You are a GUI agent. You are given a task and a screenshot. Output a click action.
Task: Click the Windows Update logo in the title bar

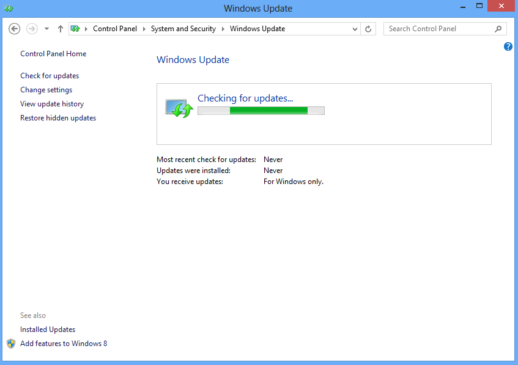pyautogui.click(x=9, y=8)
